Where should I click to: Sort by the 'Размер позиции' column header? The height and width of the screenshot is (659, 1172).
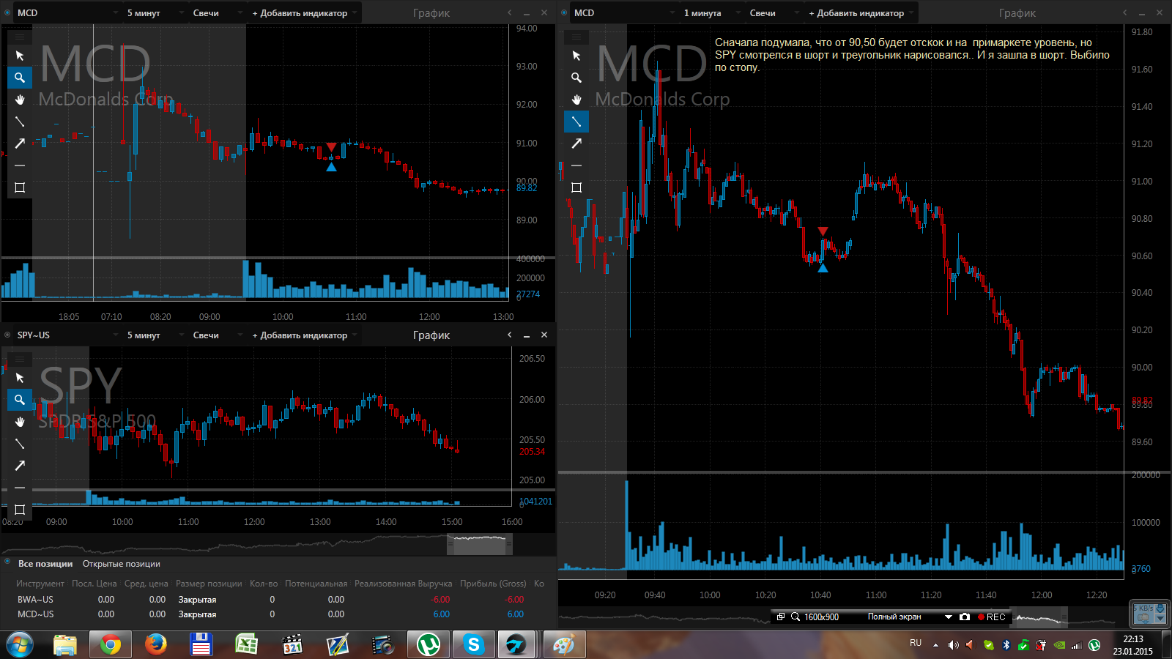[209, 584]
